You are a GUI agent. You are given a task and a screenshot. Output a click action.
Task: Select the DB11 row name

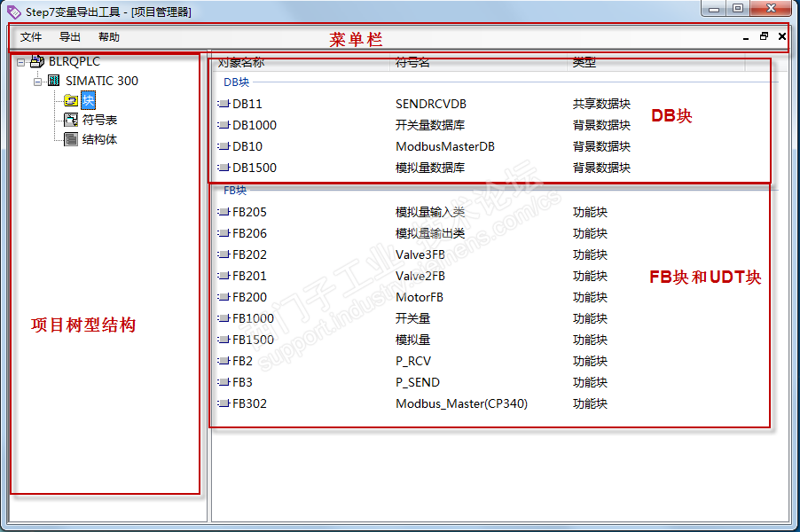click(247, 104)
